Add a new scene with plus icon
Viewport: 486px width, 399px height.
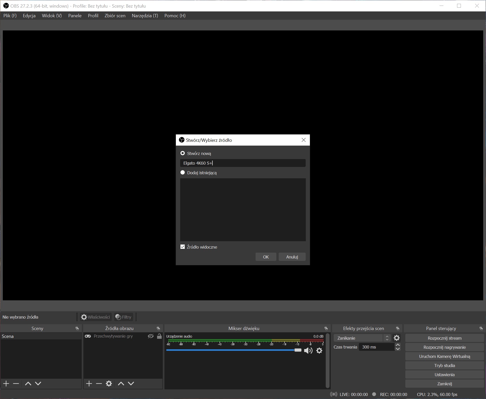coord(6,383)
